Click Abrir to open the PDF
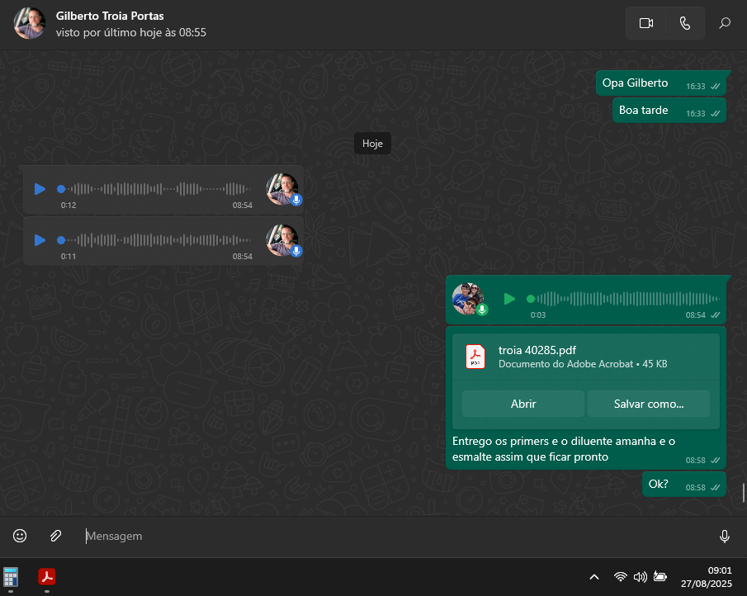747x596 pixels. click(x=523, y=404)
